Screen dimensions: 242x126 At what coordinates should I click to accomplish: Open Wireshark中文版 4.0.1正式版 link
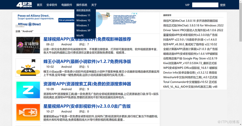click(190, 77)
